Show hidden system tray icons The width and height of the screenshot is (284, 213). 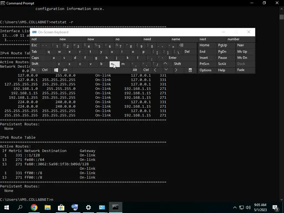(235, 207)
